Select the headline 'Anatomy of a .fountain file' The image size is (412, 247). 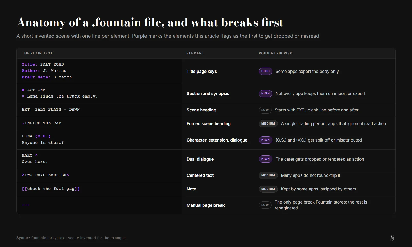pos(91,22)
